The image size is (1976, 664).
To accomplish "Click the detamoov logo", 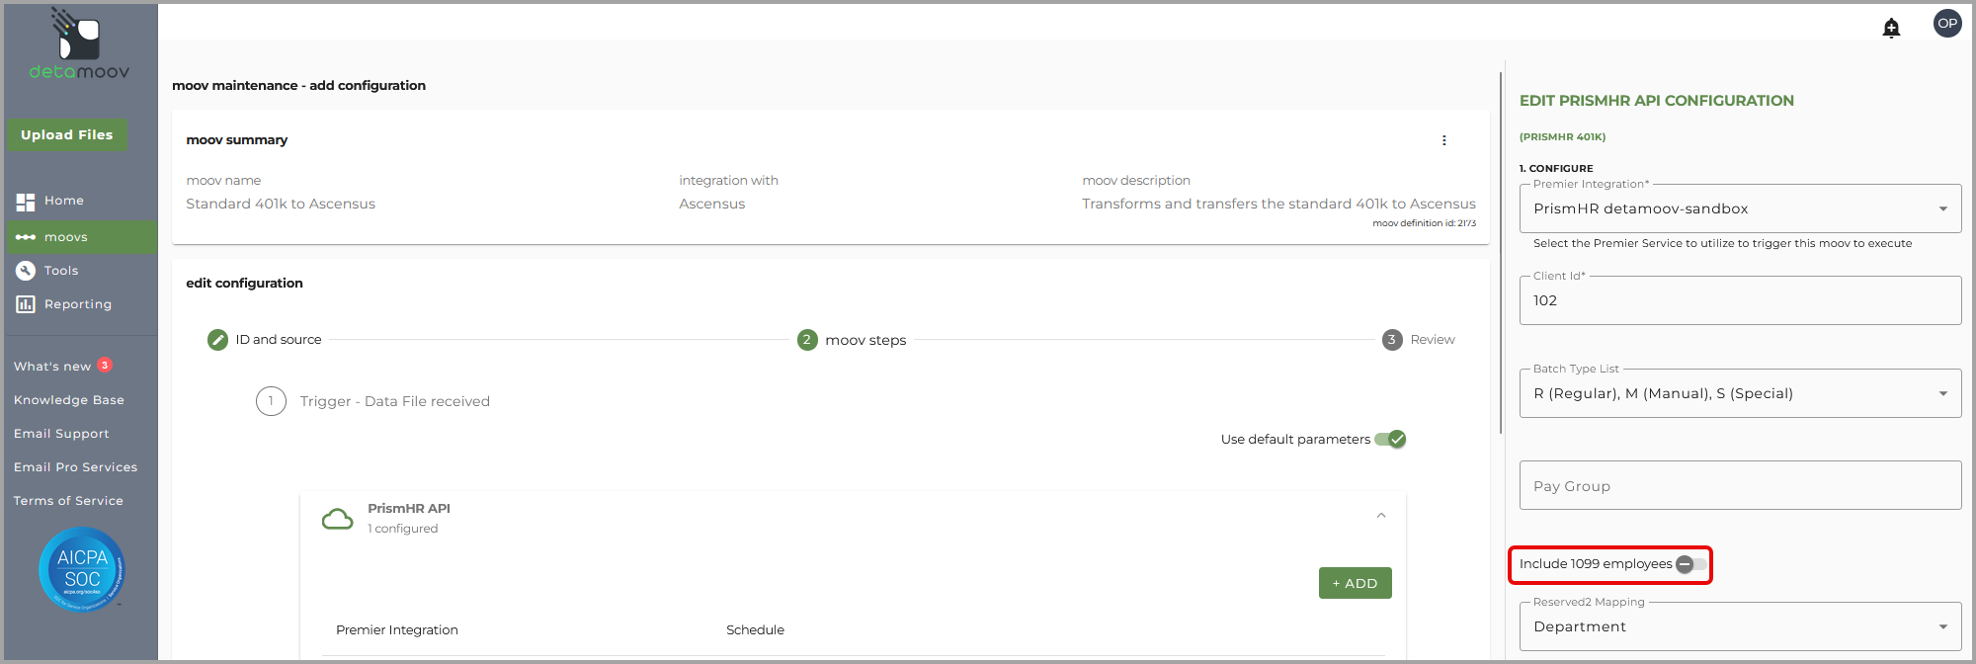I will point(78,45).
